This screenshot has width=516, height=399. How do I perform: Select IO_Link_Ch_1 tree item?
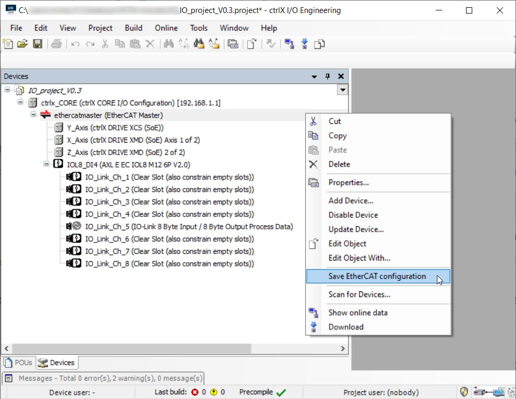click(x=169, y=177)
